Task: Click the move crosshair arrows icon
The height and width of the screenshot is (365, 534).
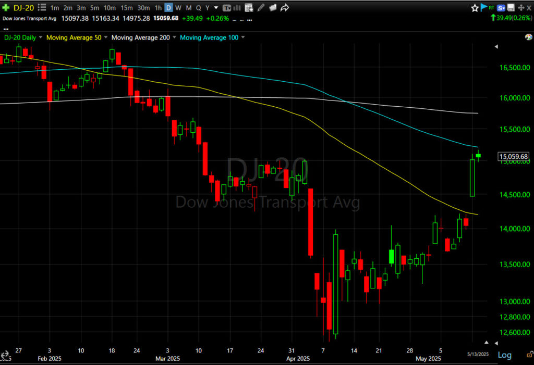Action: point(521,8)
